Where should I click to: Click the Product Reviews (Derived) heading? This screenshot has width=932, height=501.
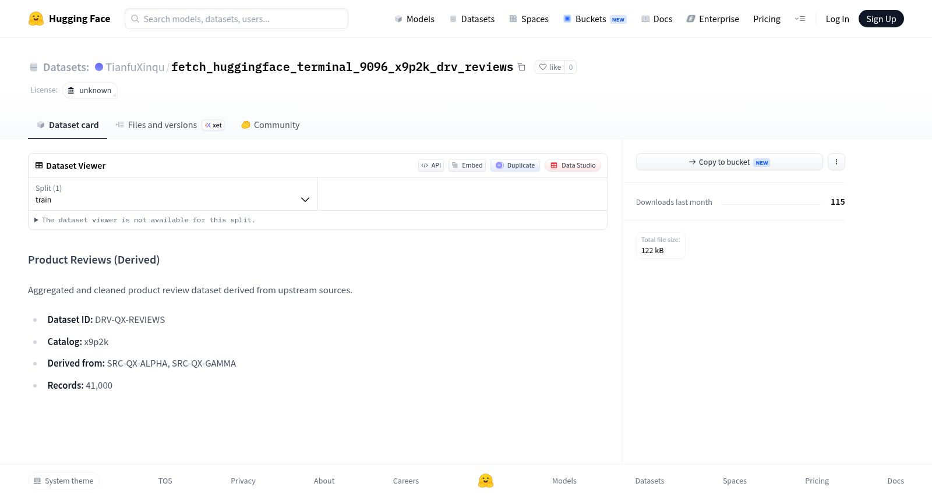(x=94, y=260)
